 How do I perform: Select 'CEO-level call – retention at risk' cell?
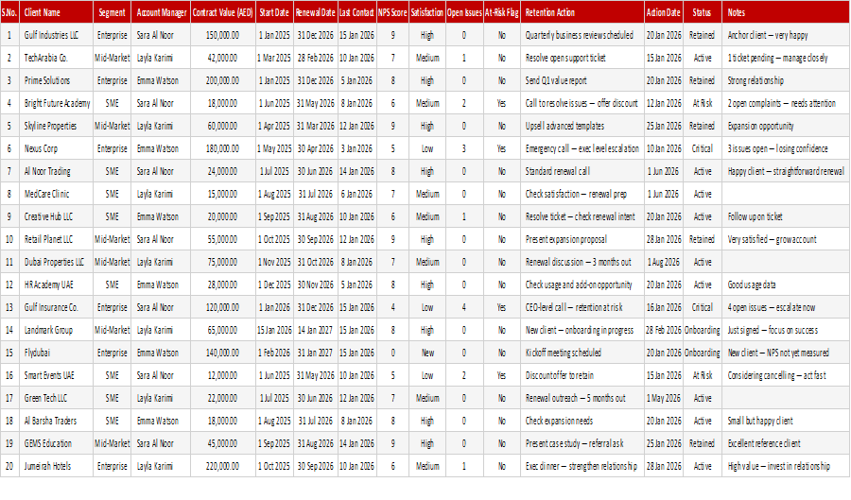(582, 307)
